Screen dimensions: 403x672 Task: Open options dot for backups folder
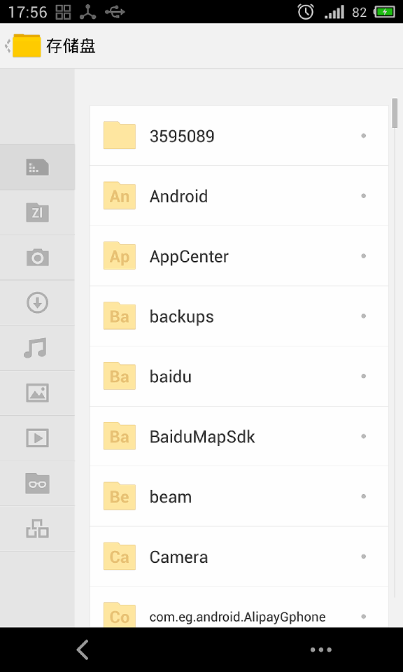coord(364,316)
